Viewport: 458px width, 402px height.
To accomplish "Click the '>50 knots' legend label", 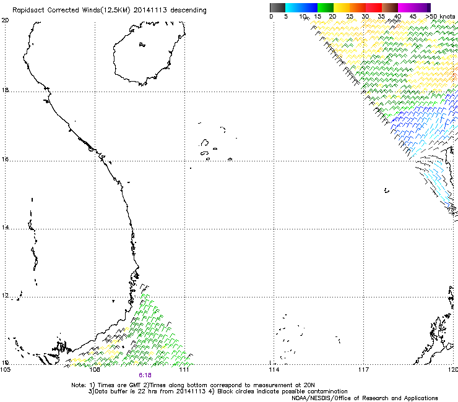I will point(440,16).
